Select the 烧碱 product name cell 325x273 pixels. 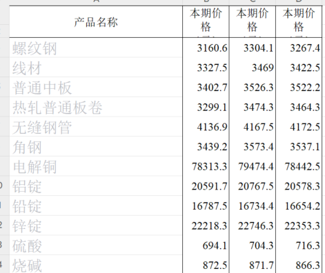tap(96, 264)
